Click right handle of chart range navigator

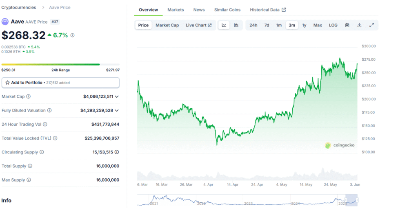click(x=357, y=200)
